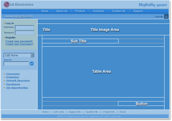Click the Title label in header area

[46, 30]
